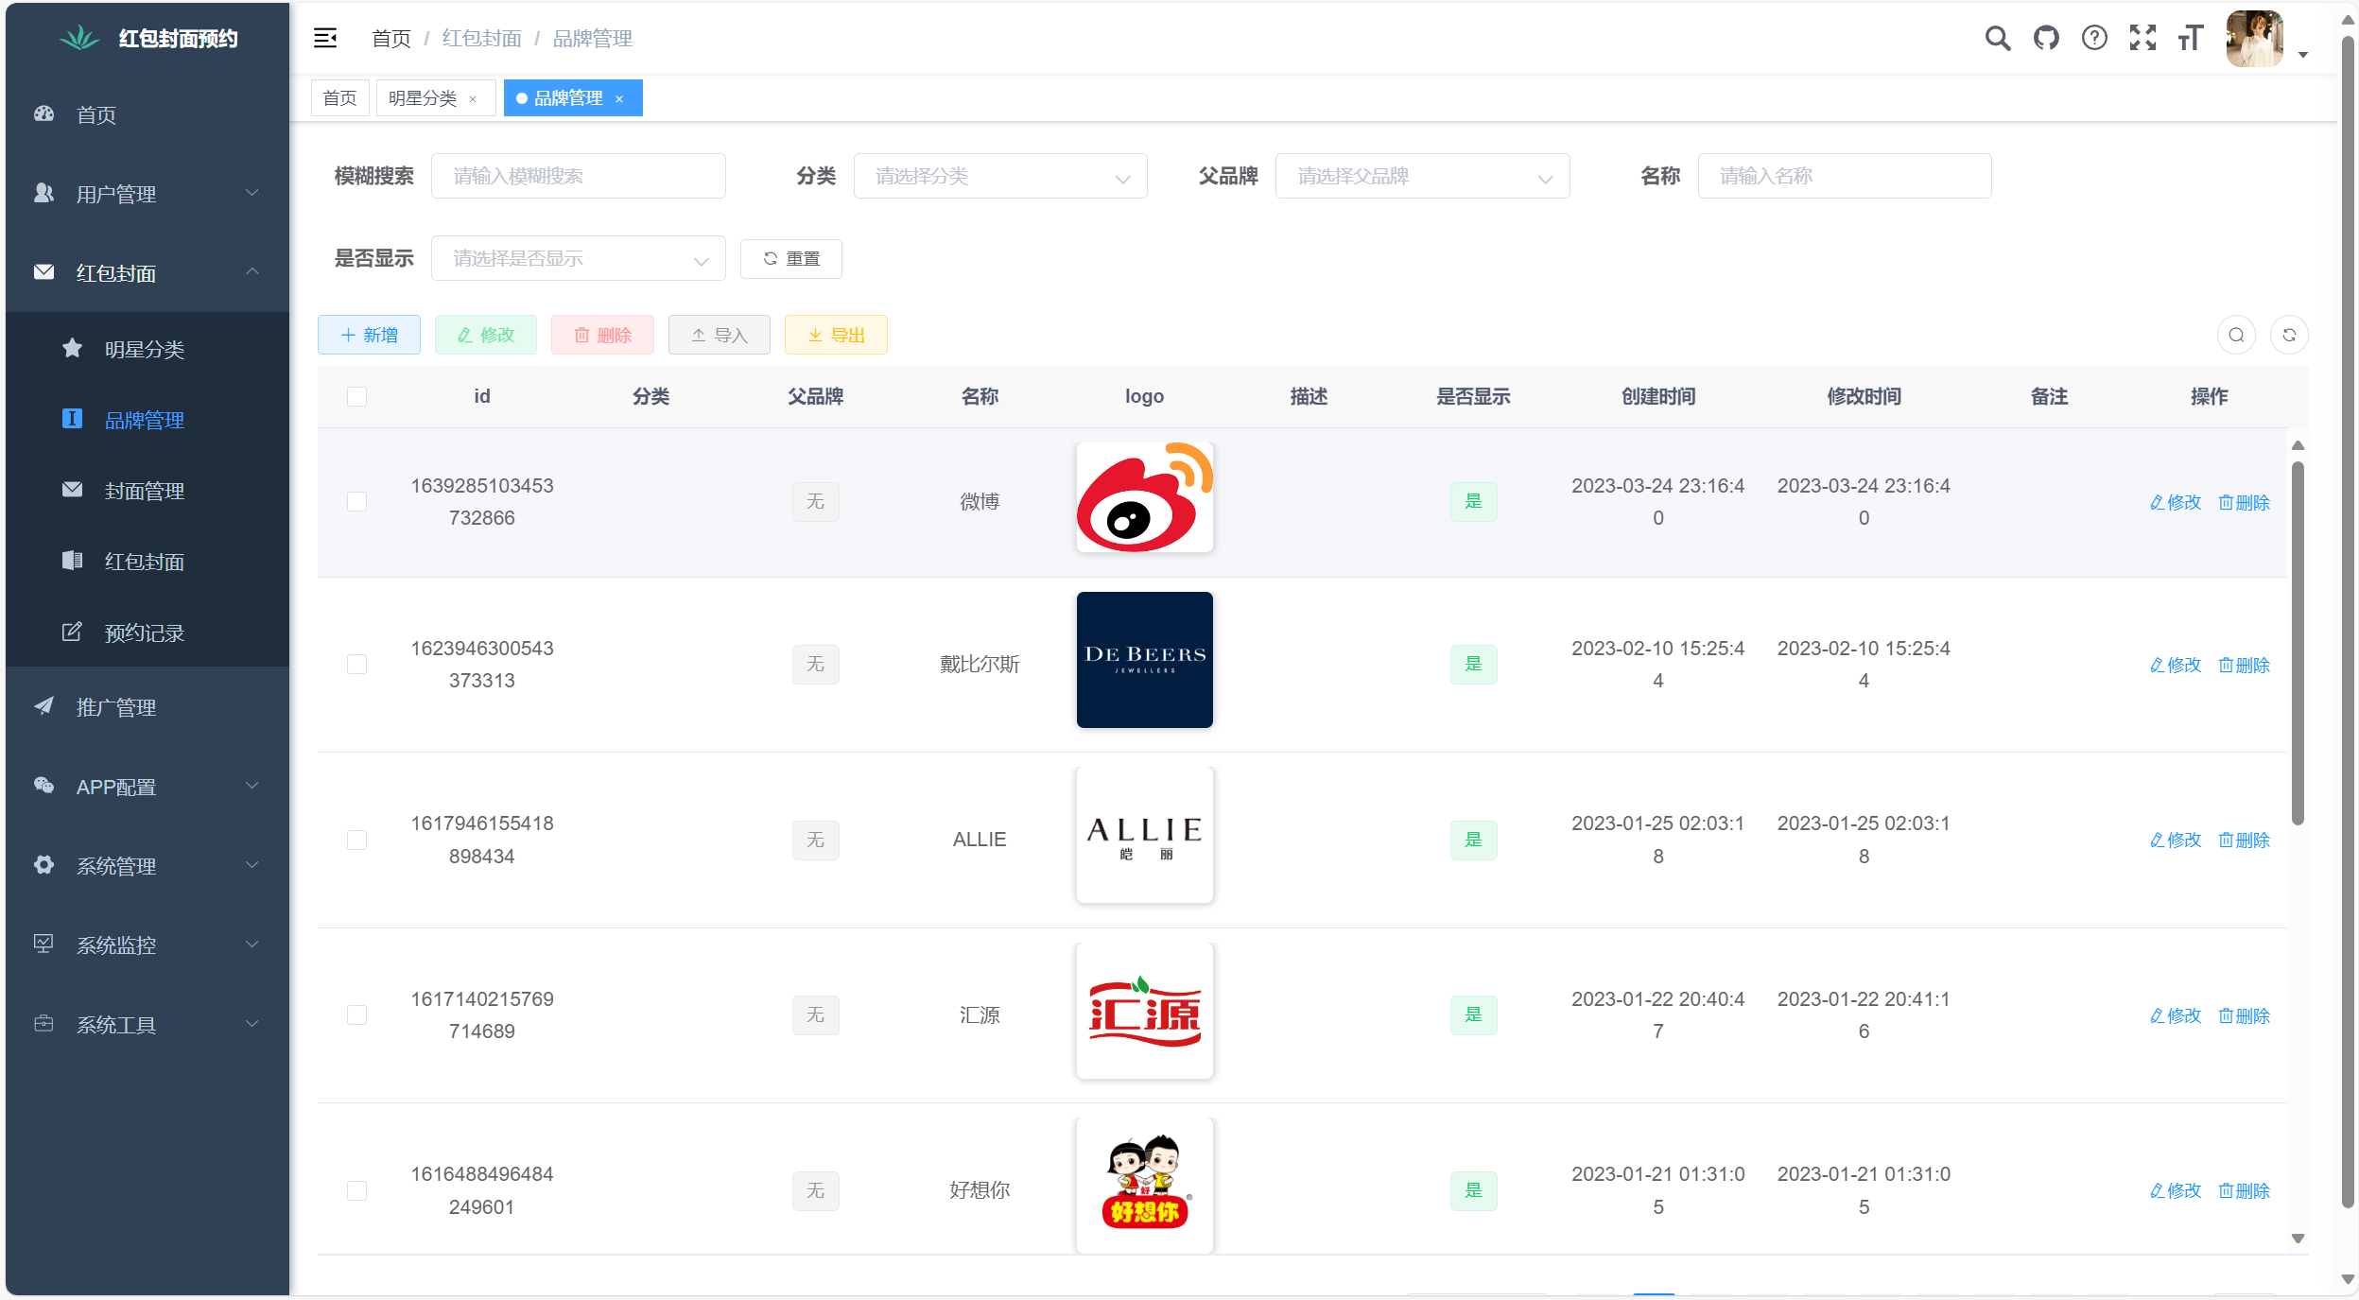Screen dimensions: 2359x1300
Task: Expand the 系统监控 sidebar menu
Action: coord(147,945)
